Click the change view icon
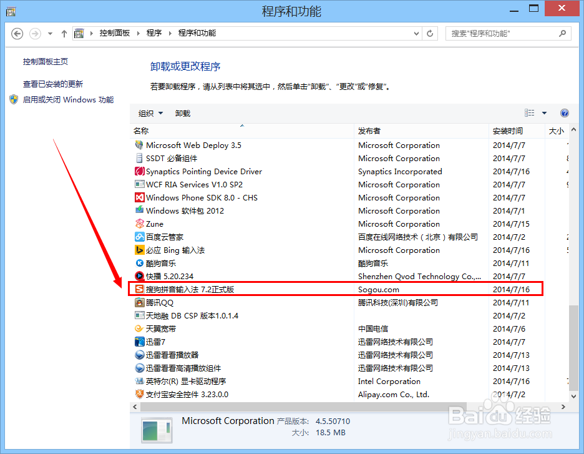This screenshot has height=454, width=584. point(529,113)
